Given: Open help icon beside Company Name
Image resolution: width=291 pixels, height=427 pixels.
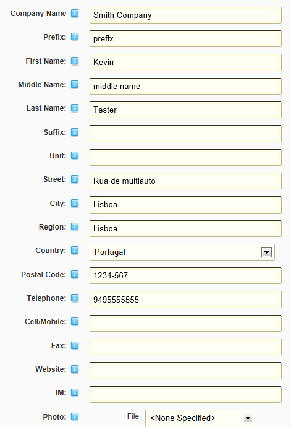Looking at the screenshot, I should (x=75, y=13).
